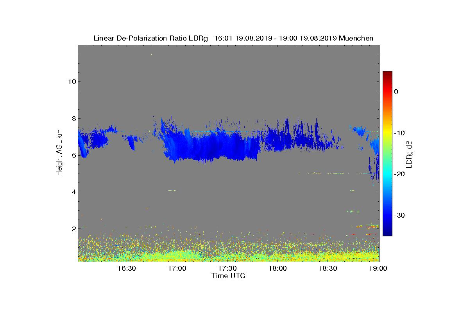
Task: Click the "10" height tick label
Action: [x=72, y=82]
